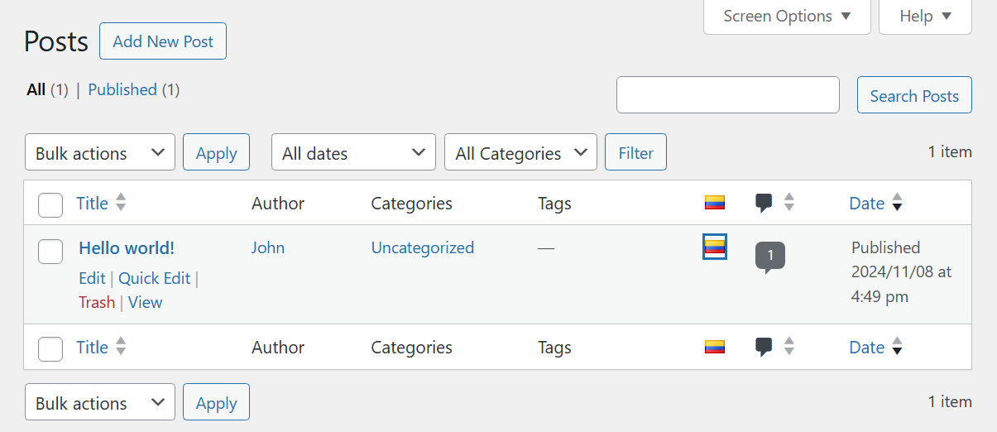Click the comments bubble icon in the table footer
This screenshot has width=997, height=432.
pyautogui.click(x=764, y=348)
